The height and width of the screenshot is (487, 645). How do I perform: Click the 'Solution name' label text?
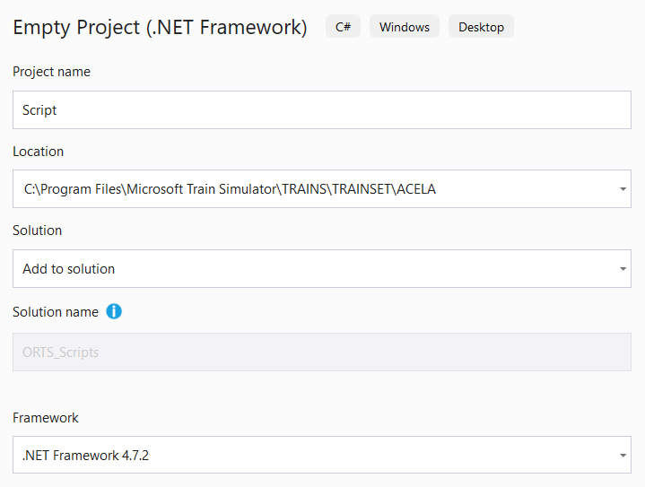point(56,312)
